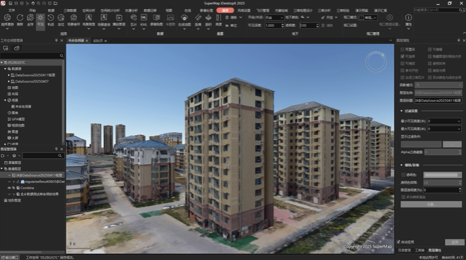This screenshot has width=466, height=260.
Task: Toggle visibility eye of Combine layer
Action: [x=9, y=188]
